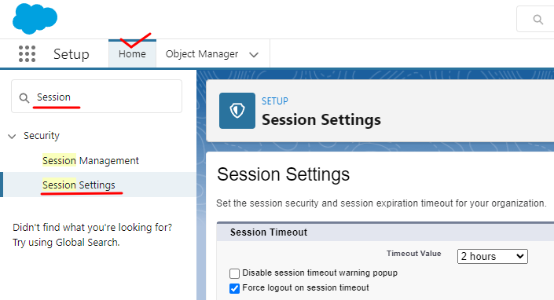The height and width of the screenshot is (300, 554).
Task: Select Session Settings in the sidebar
Action: point(79,185)
